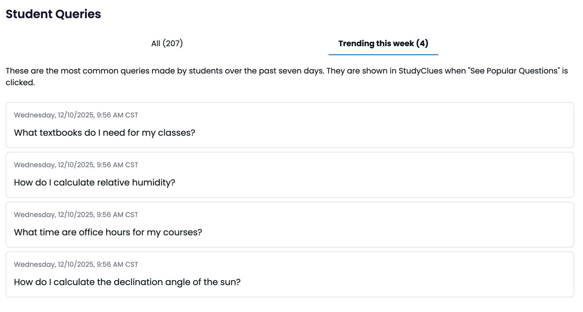Click the Student Queries heading

[x=53, y=14]
